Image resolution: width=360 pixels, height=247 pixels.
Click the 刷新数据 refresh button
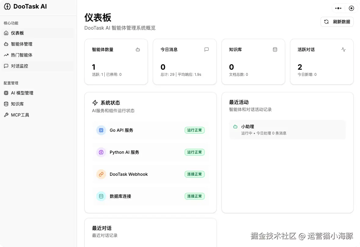point(337,22)
